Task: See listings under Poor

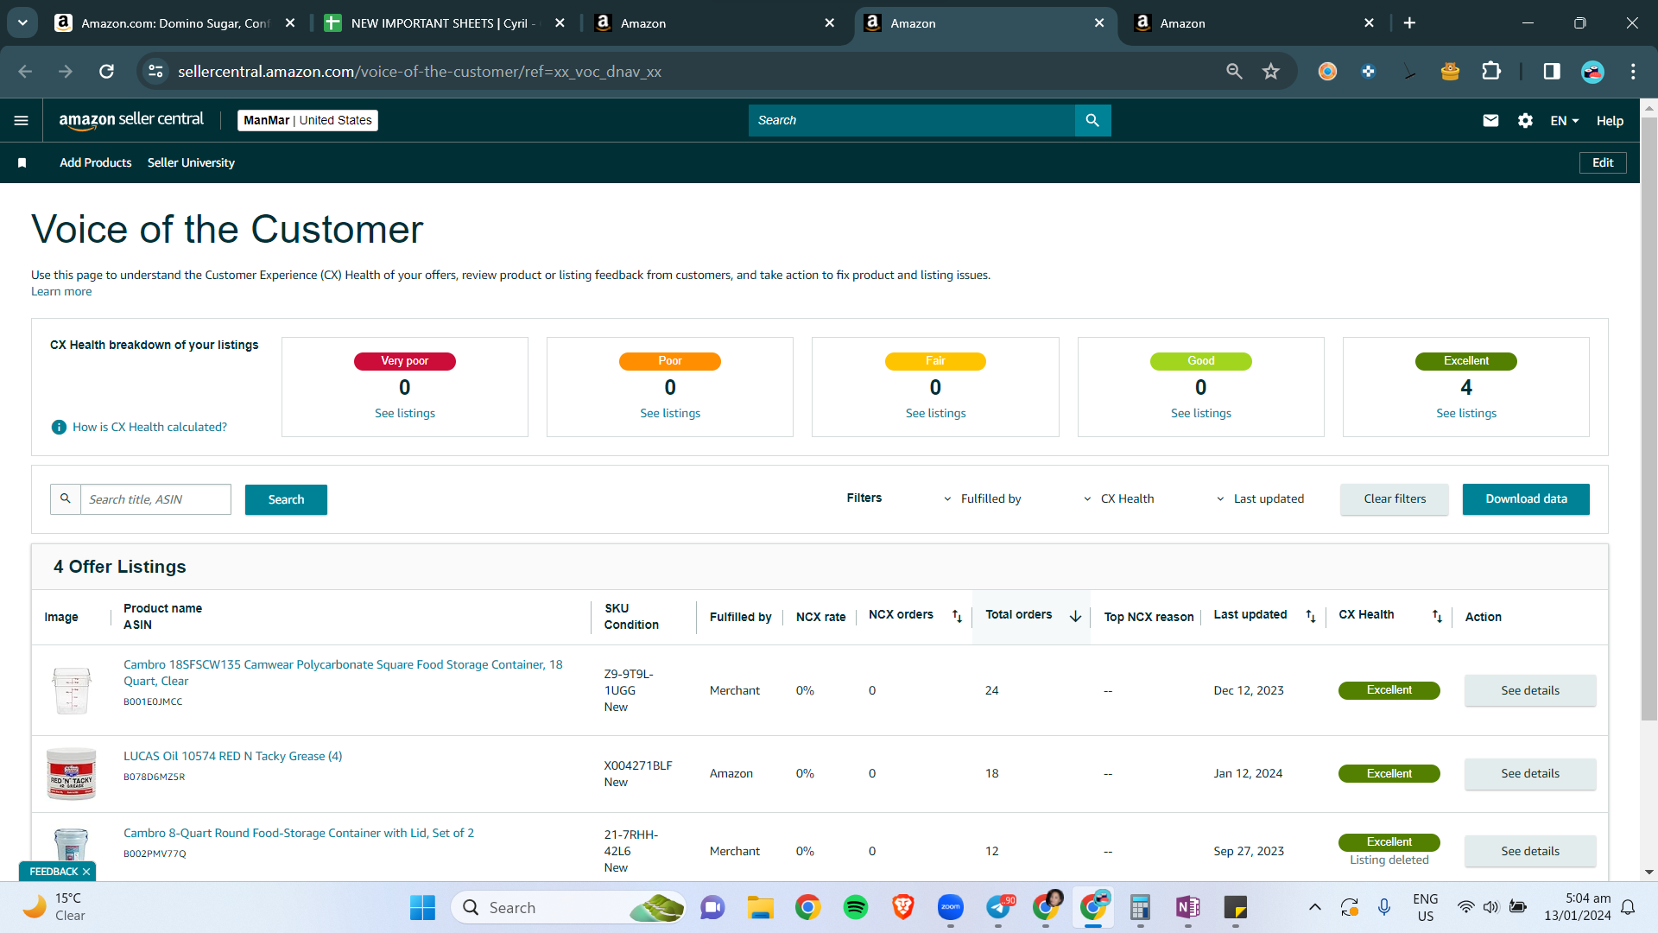Action: 670,414
